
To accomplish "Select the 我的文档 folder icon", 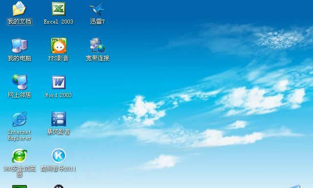I will coord(19,8).
